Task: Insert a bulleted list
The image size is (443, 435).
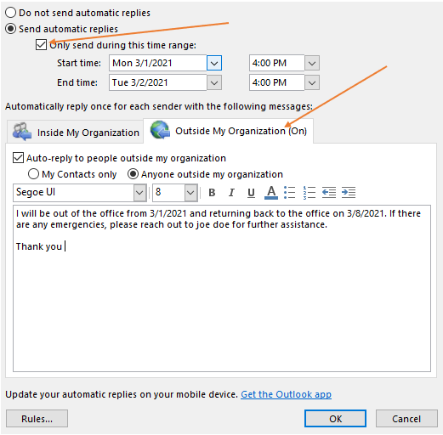Action: pyautogui.click(x=289, y=193)
